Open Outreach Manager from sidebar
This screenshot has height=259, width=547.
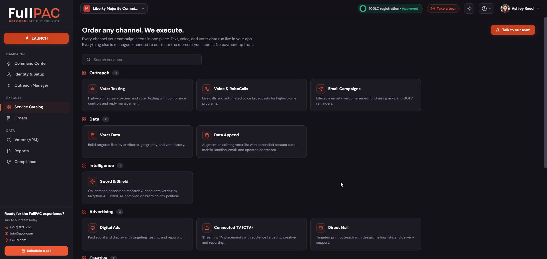(x=36, y=85)
